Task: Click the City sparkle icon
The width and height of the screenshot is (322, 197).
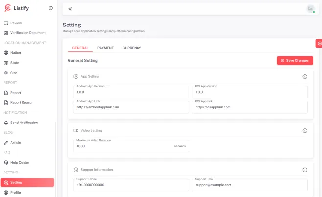Action: [6, 73]
